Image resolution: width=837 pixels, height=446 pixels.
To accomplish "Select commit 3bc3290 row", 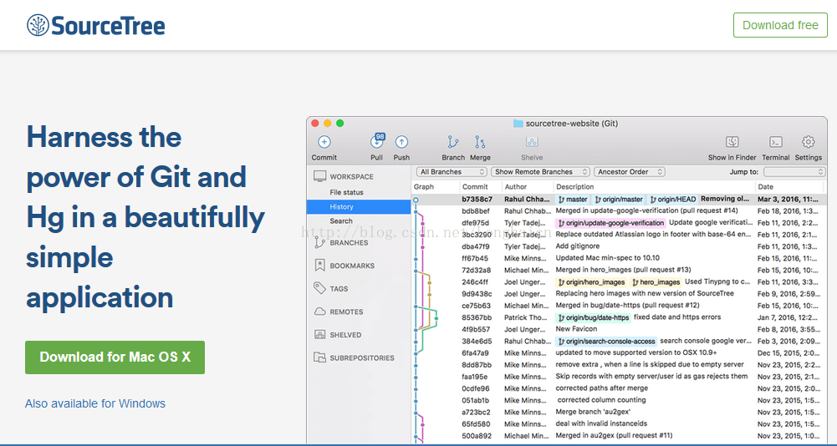I will pyautogui.click(x=619, y=235).
